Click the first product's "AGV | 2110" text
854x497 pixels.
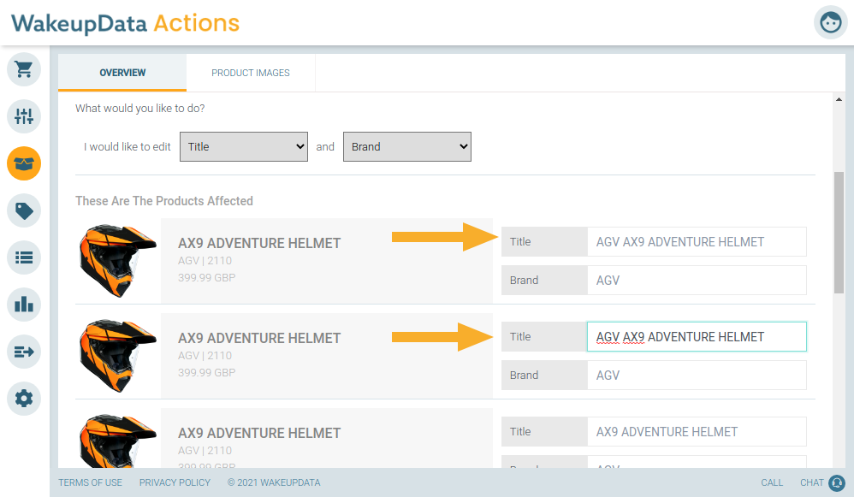(x=205, y=261)
